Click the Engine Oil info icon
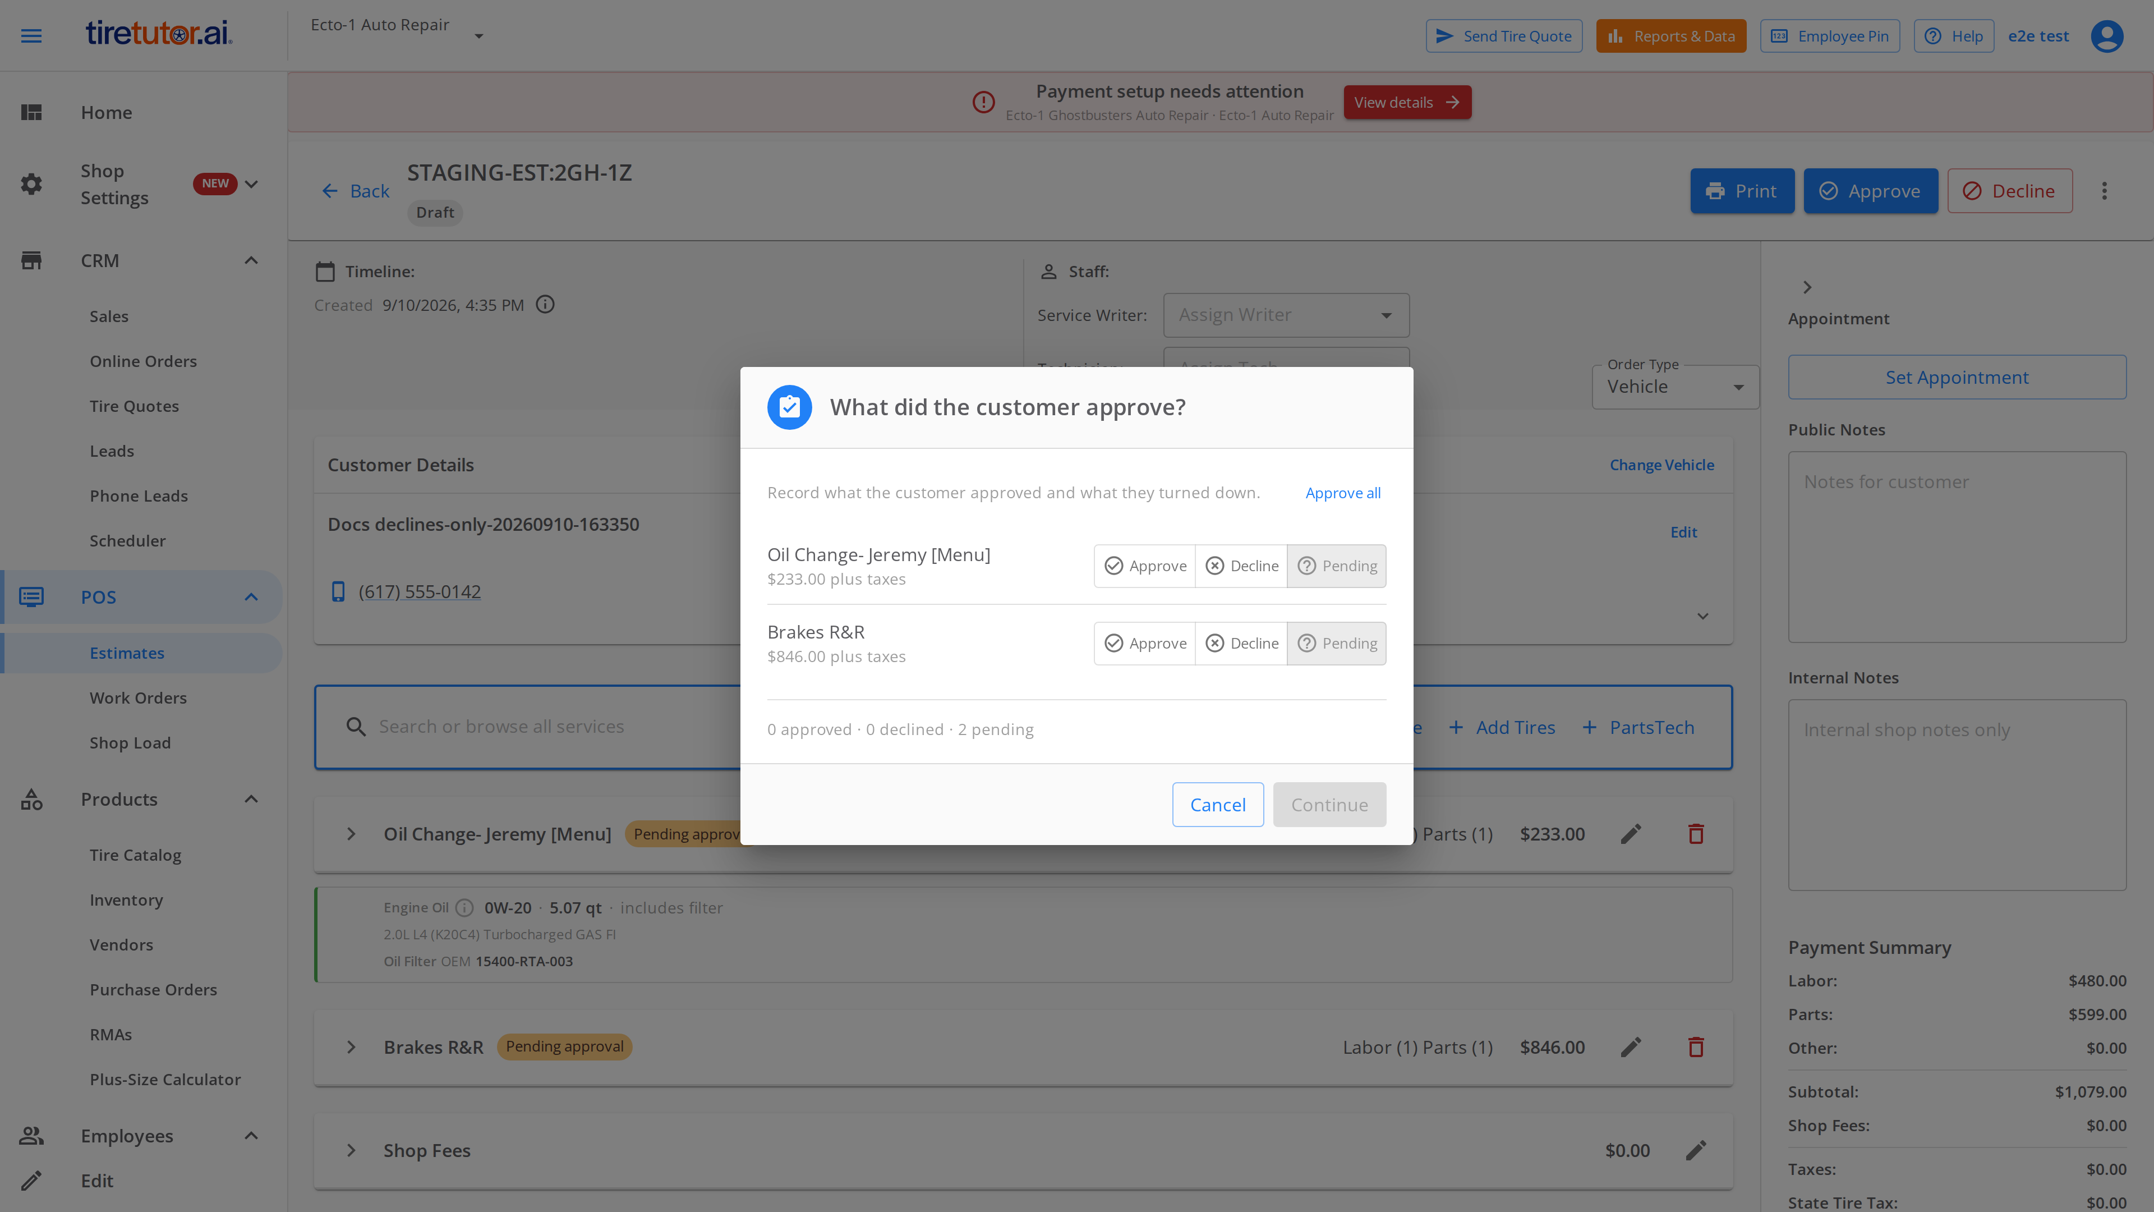The width and height of the screenshot is (2154, 1212). (x=465, y=907)
